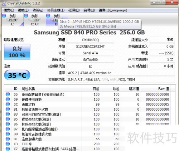Select disk E: tab at 35 °C

pyautogui.click(x=13, y=20)
